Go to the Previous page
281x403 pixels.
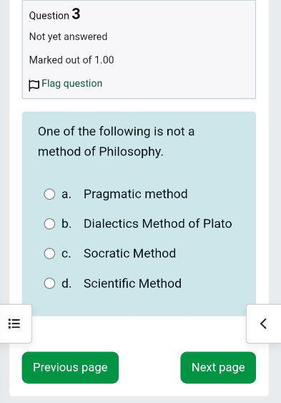point(70,367)
